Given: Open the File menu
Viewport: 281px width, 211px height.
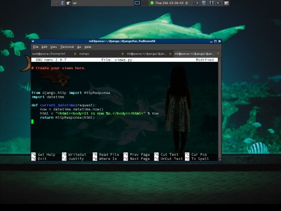Looking at the screenshot, I should [35, 47].
